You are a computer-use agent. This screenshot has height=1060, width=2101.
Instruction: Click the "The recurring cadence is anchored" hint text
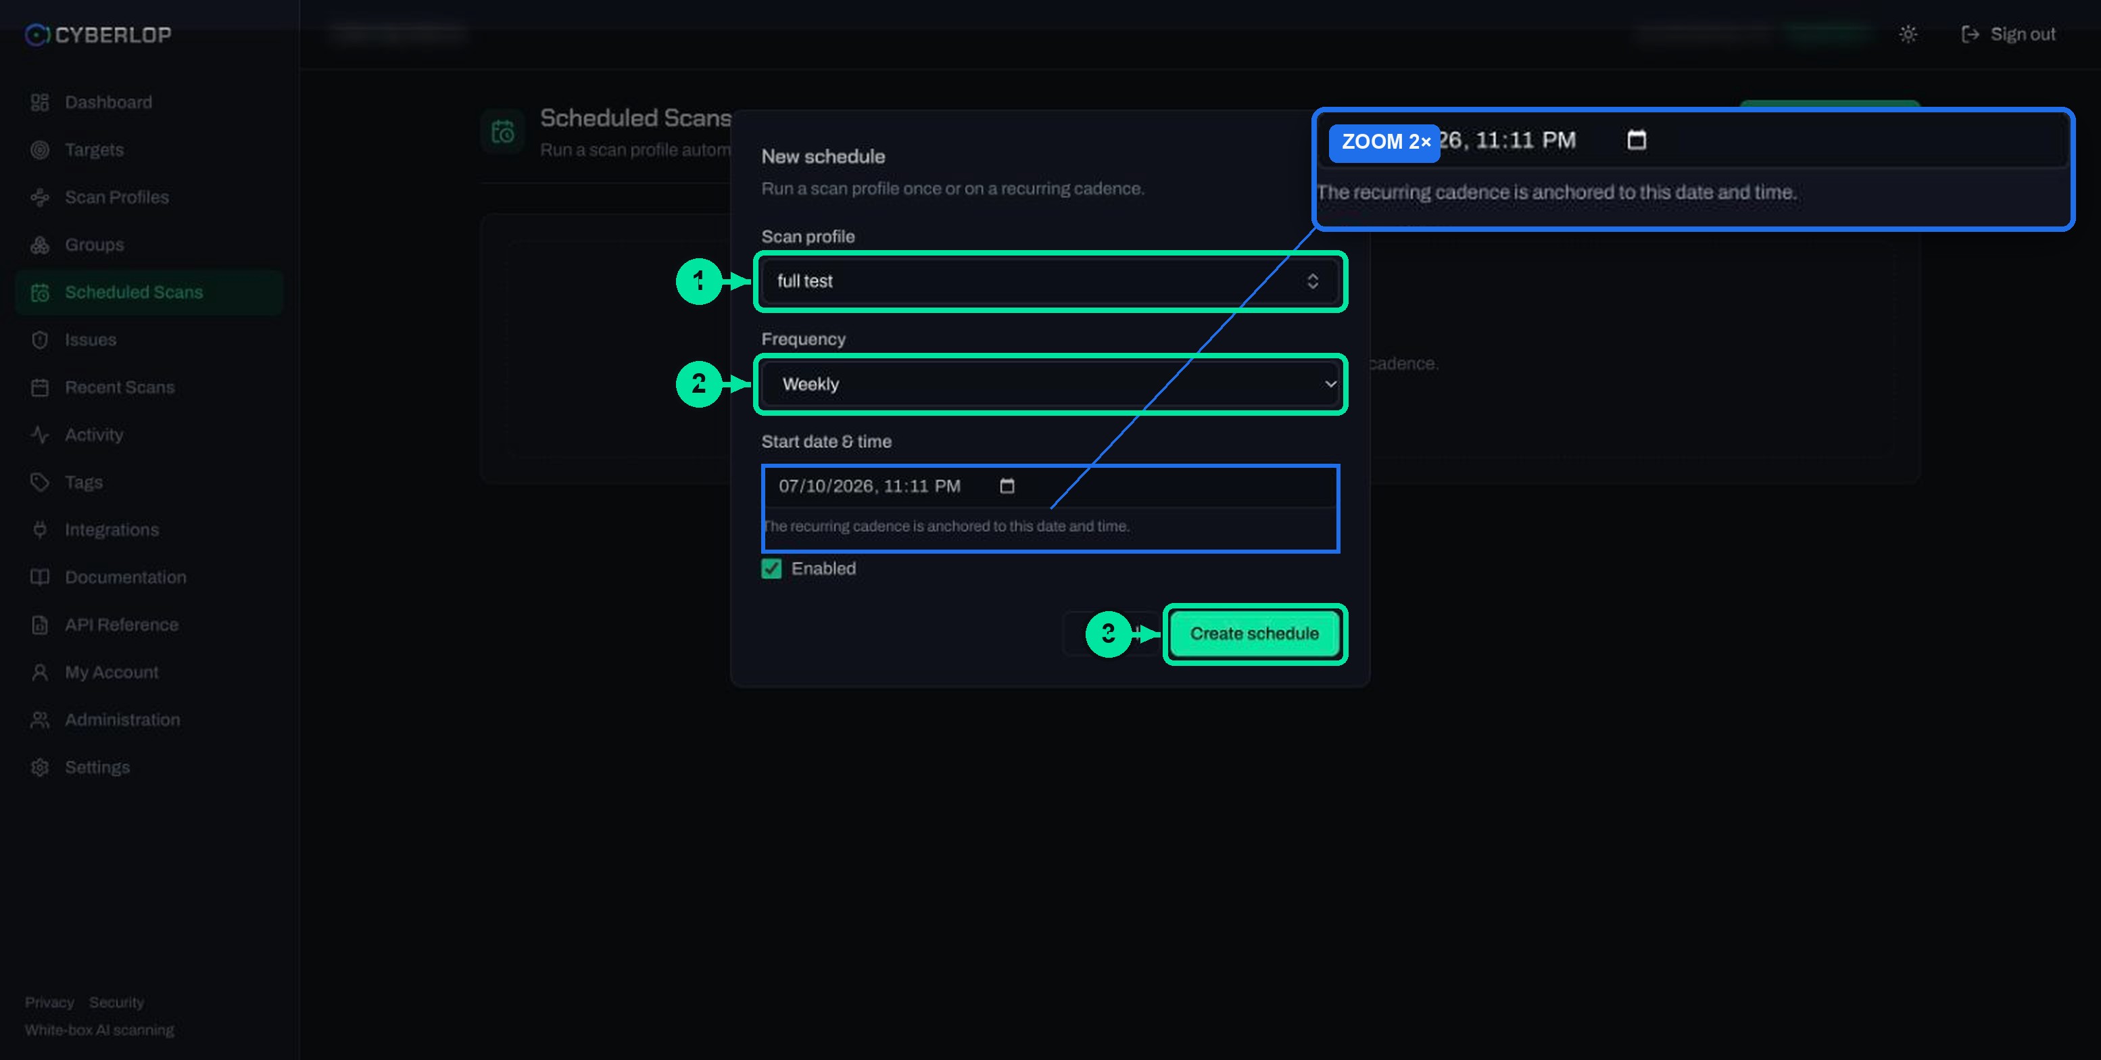[x=946, y=527]
